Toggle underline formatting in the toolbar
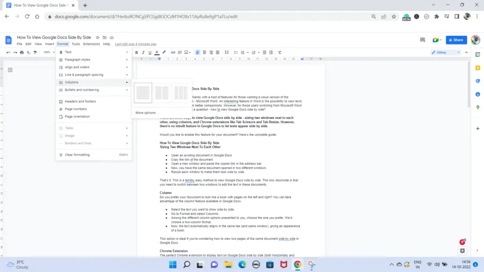The image size is (484, 272). point(150,52)
